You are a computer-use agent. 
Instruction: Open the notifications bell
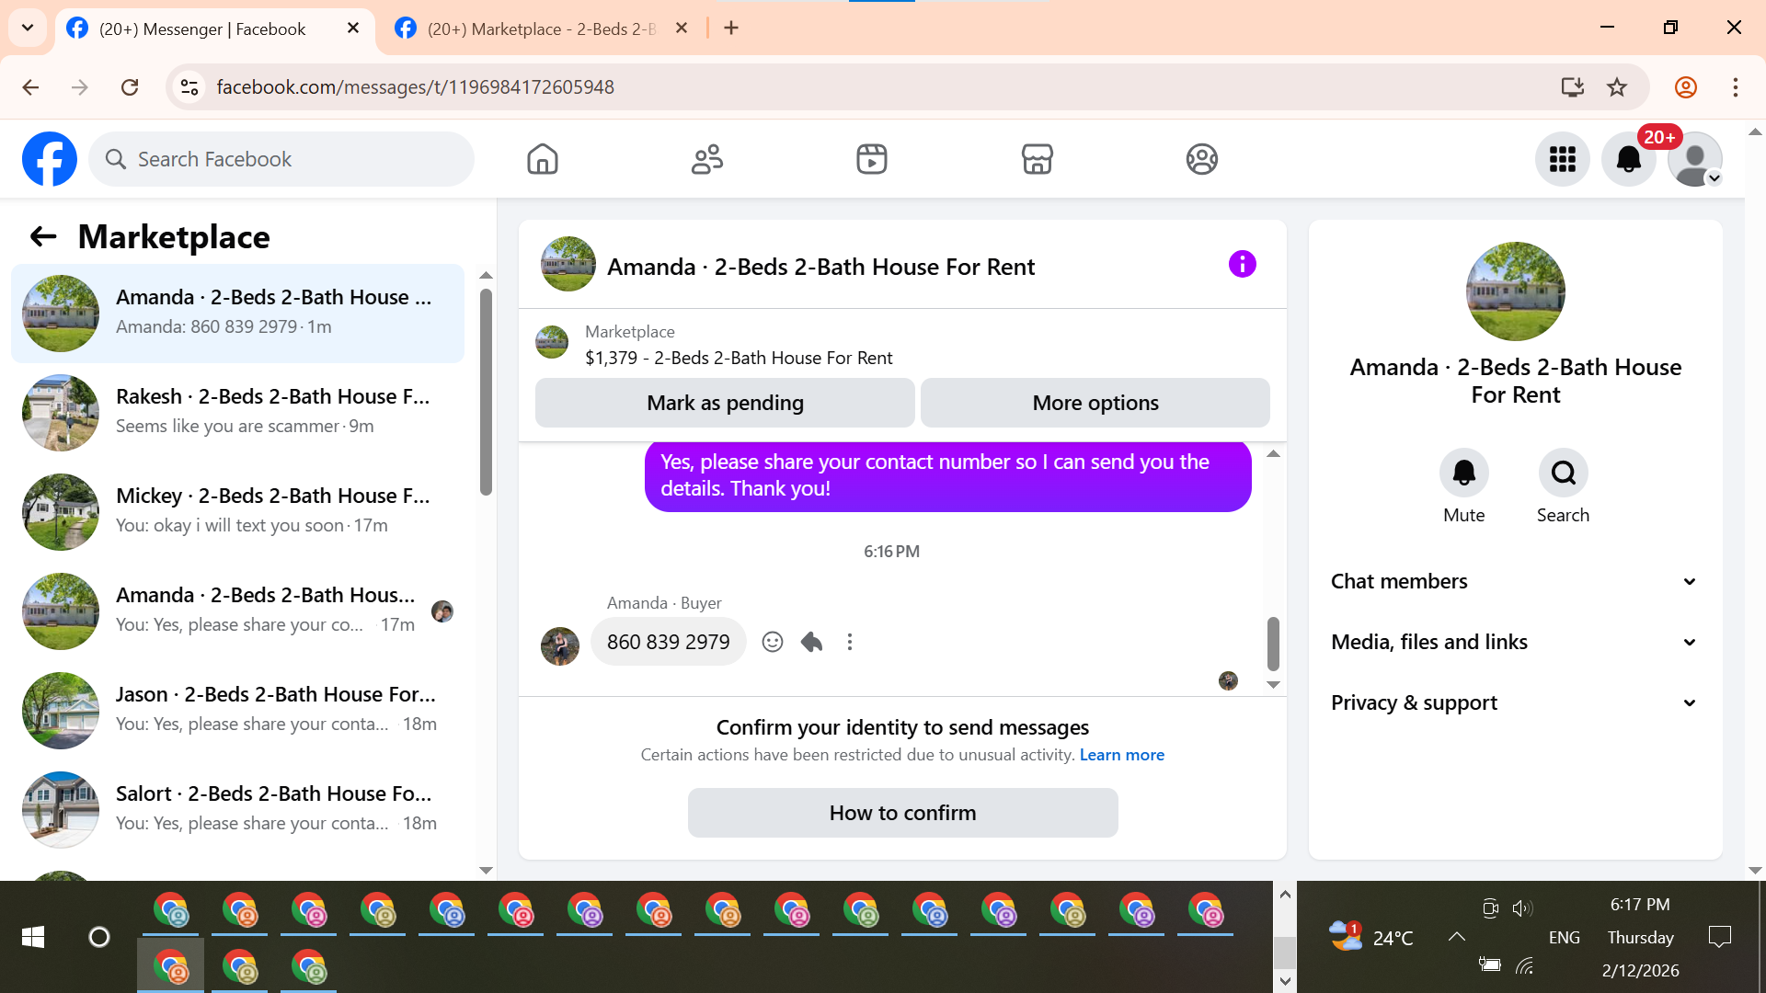click(1629, 159)
